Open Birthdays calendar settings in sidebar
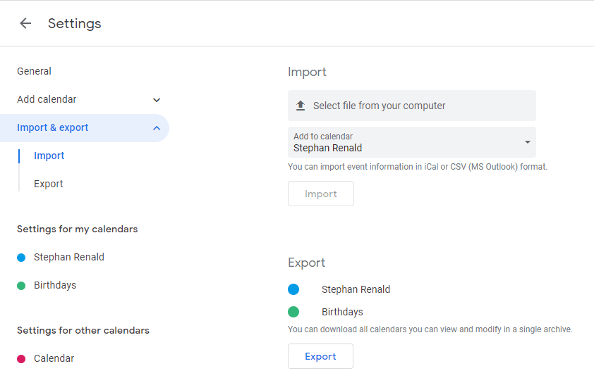Viewport: 594px width, 378px height. pyautogui.click(x=55, y=285)
